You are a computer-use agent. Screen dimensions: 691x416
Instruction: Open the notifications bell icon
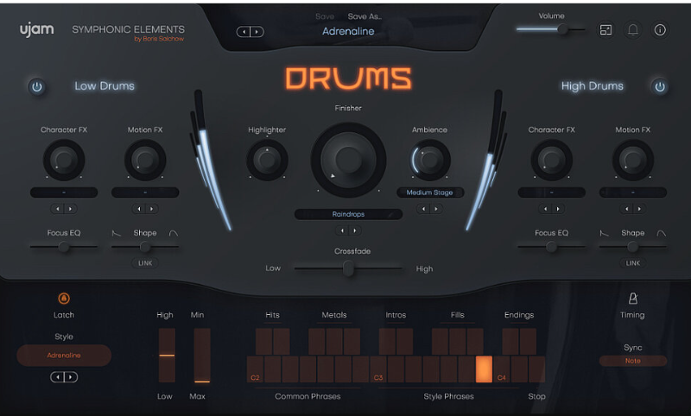click(x=633, y=30)
